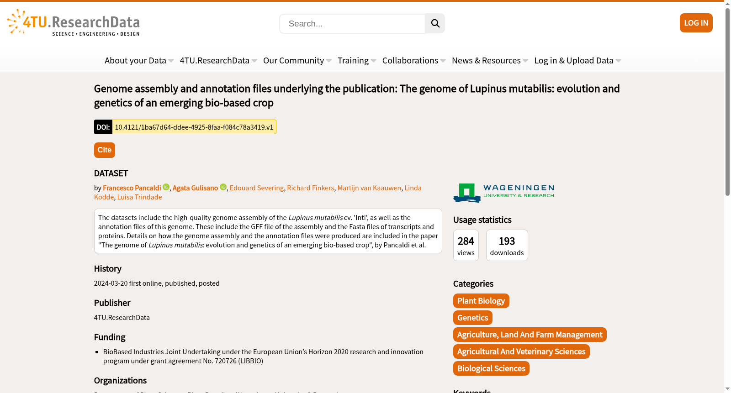
Task: Open author Richard Finkers's page
Action: coord(311,188)
